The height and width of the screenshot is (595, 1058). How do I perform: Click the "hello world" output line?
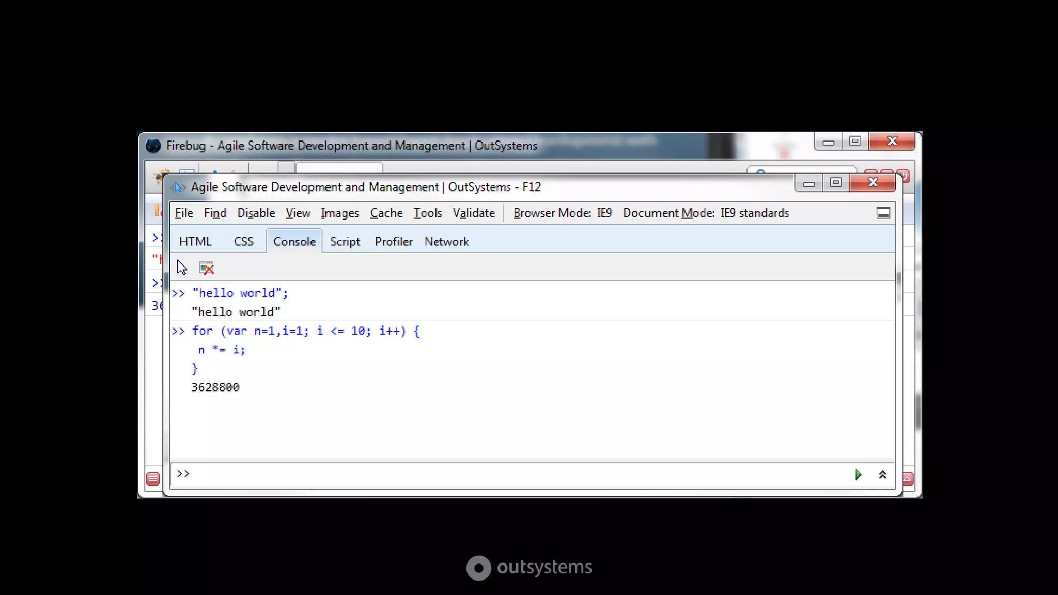tap(236, 312)
